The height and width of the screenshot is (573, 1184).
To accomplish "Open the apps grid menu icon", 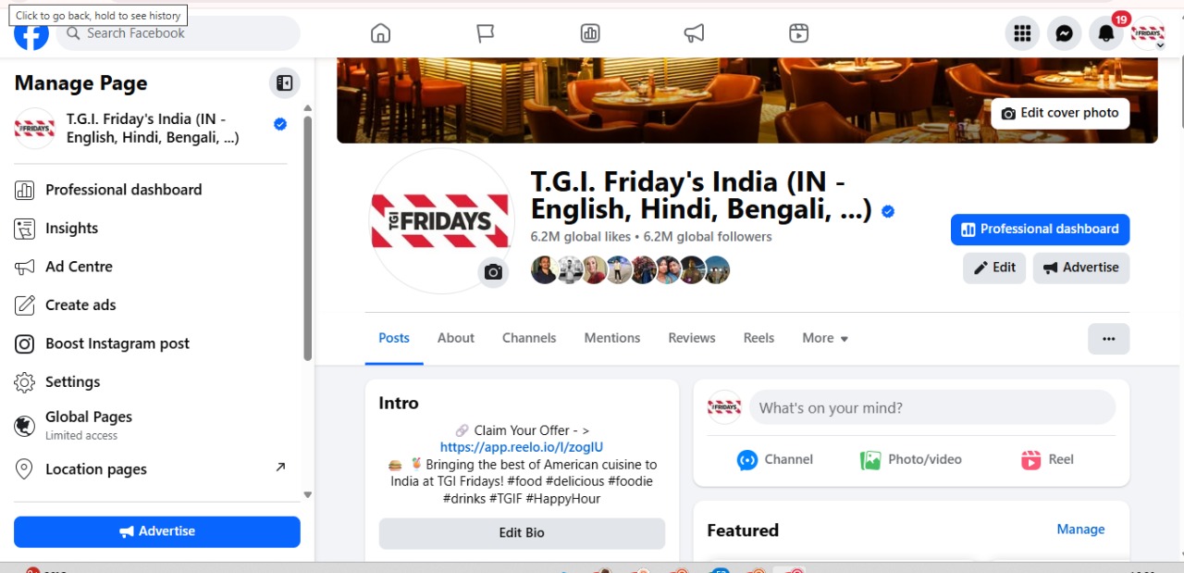I will [x=1022, y=33].
